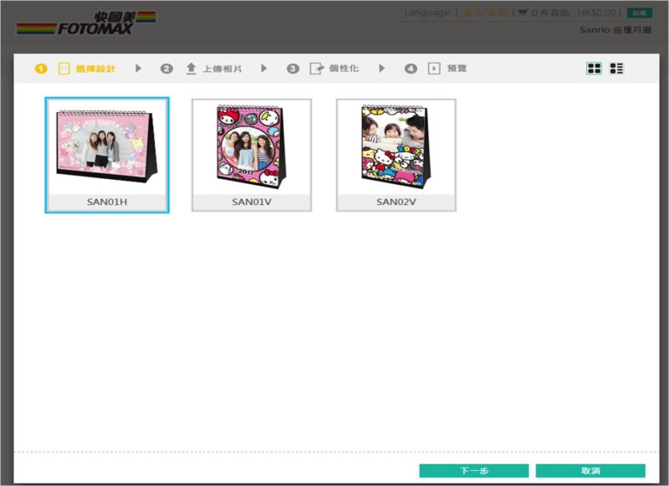
Task: Open the shopping cart icon in header
Action: (523, 13)
